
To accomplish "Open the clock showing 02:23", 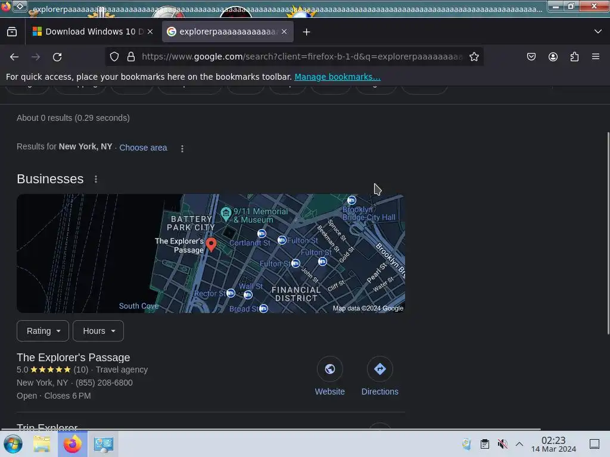I will point(553,444).
